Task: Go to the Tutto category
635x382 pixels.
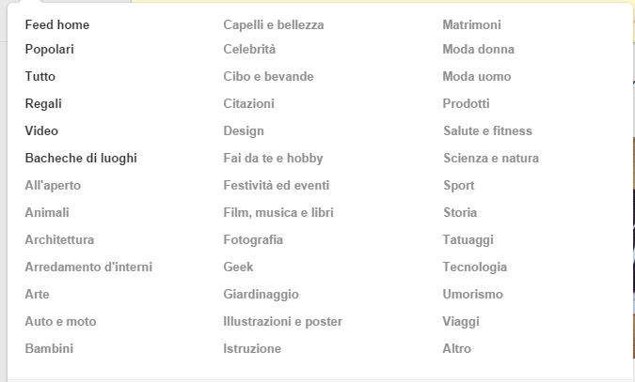Action: coord(40,76)
